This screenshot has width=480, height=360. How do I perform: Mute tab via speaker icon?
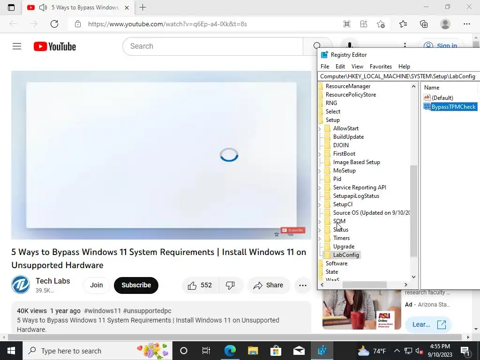(43, 7)
